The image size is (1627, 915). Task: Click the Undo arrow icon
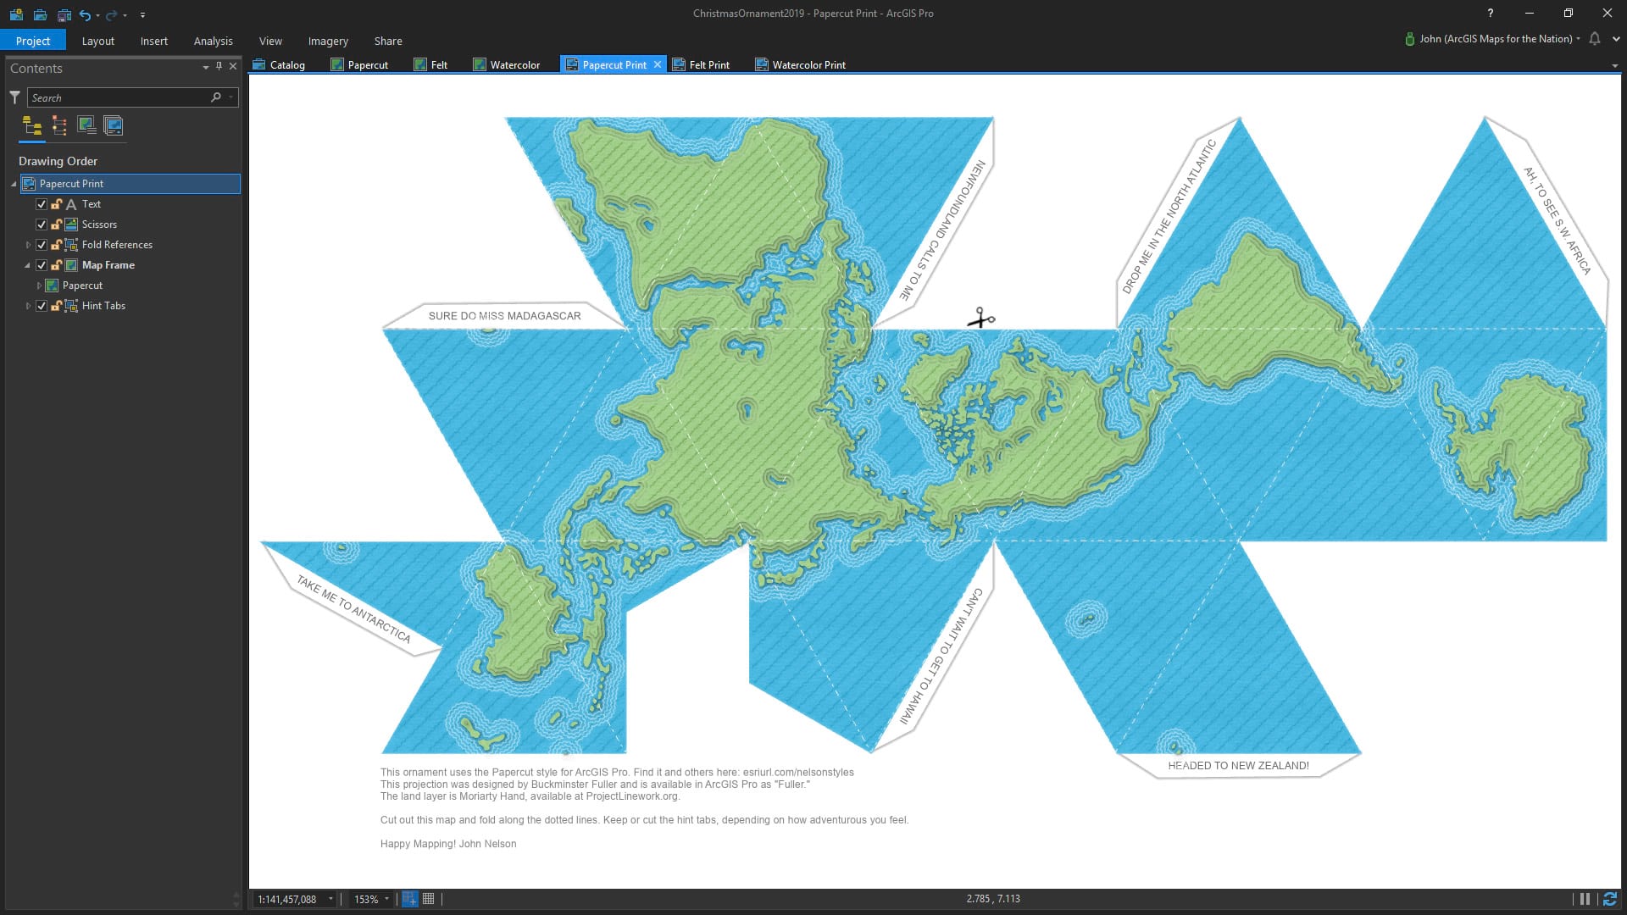coord(85,14)
